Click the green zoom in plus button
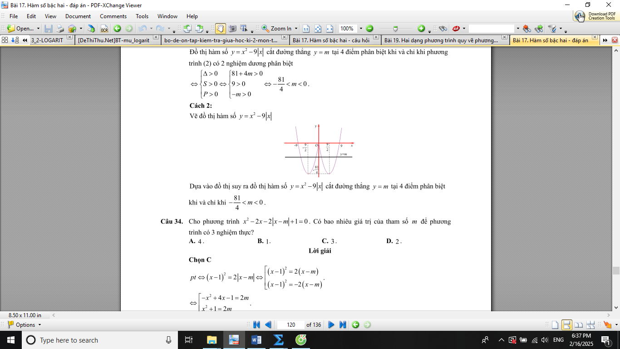The height and width of the screenshot is (349, 620). click(x=421, y=29)
